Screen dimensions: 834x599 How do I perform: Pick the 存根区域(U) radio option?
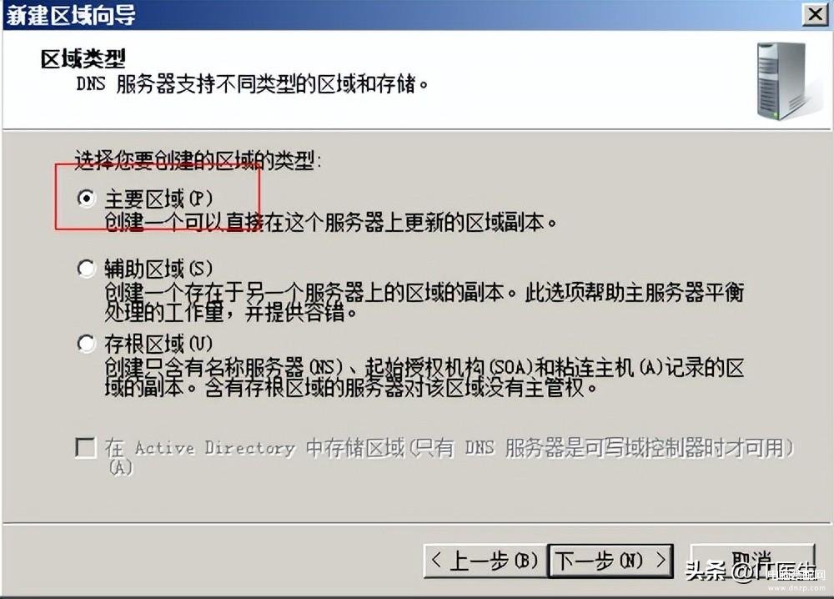point(86,344)
